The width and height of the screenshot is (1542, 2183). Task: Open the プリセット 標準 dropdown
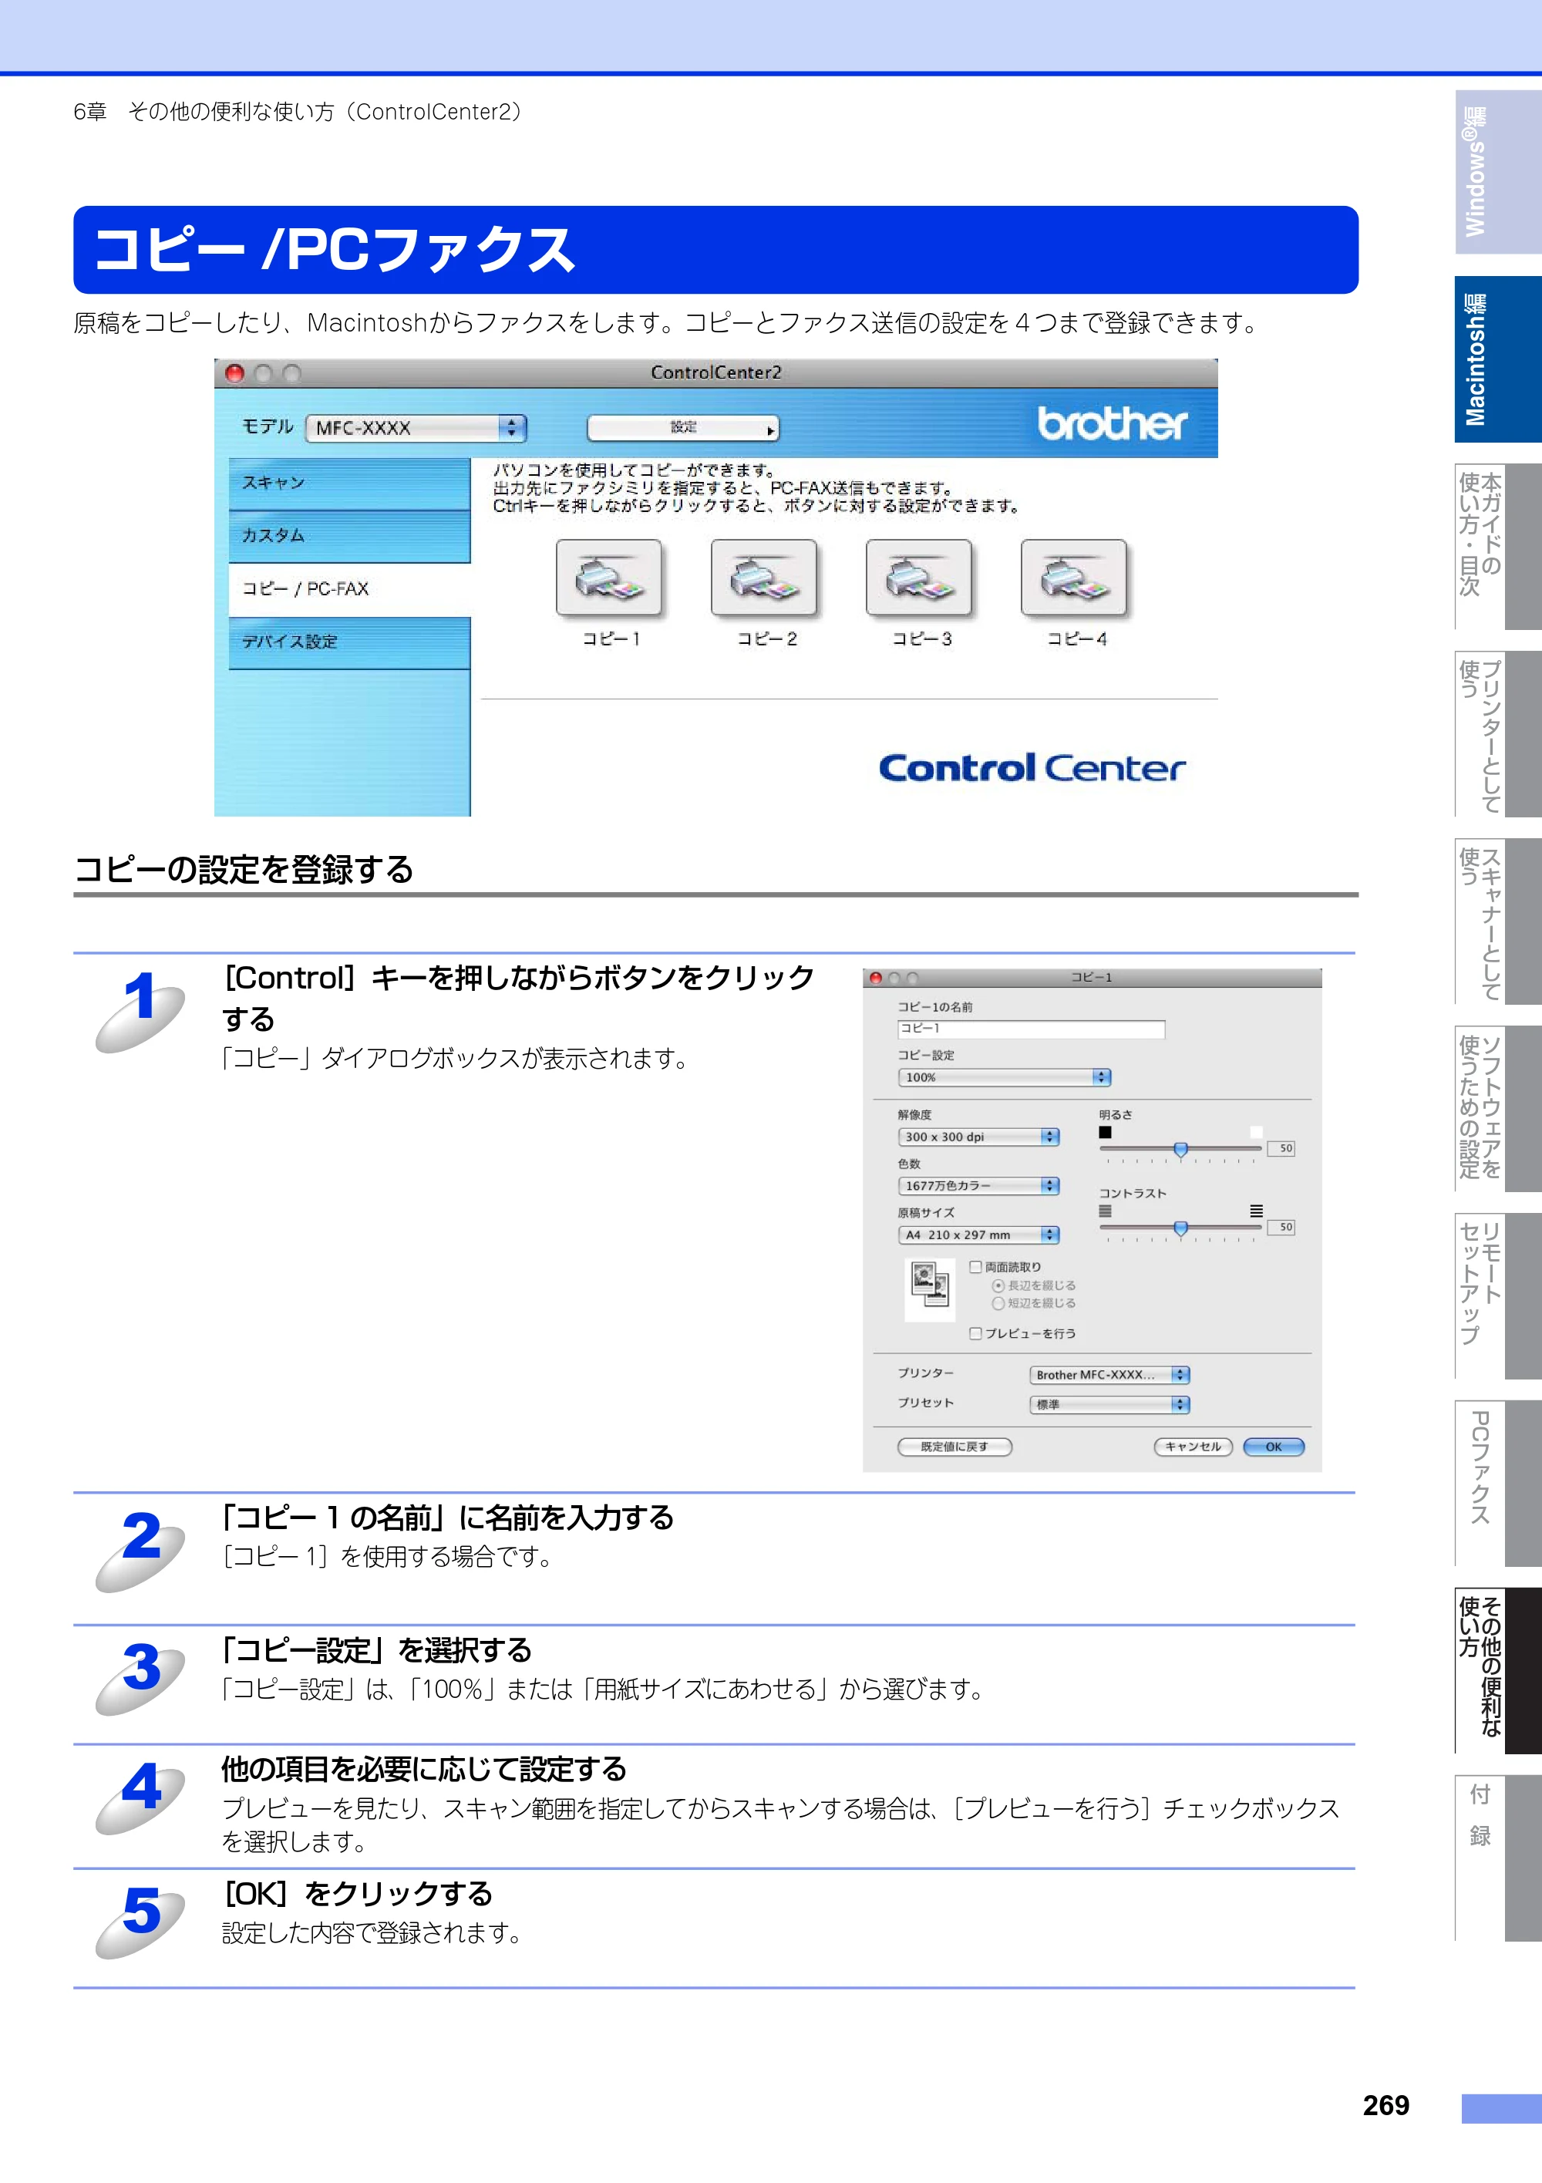click(1109, 1404)
